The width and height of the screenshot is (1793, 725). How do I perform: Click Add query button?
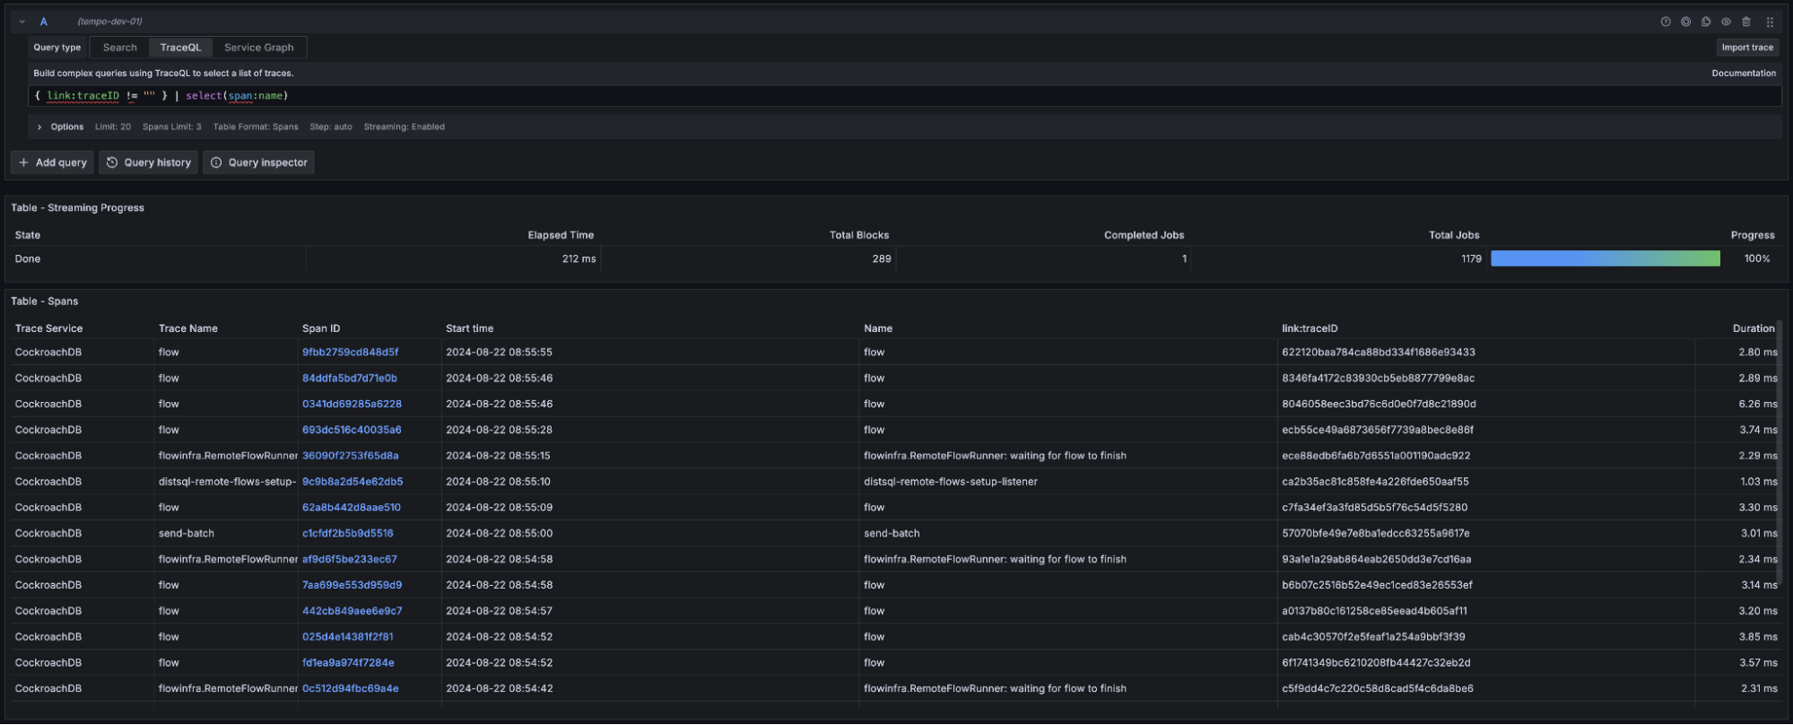pyautogui.click(x=53, y=162)
